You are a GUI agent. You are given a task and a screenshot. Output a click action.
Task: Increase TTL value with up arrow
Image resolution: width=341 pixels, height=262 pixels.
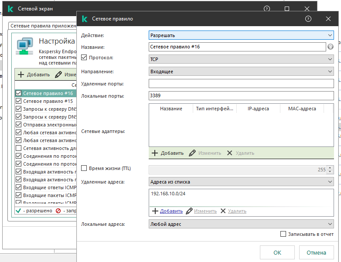coord(330,168)
